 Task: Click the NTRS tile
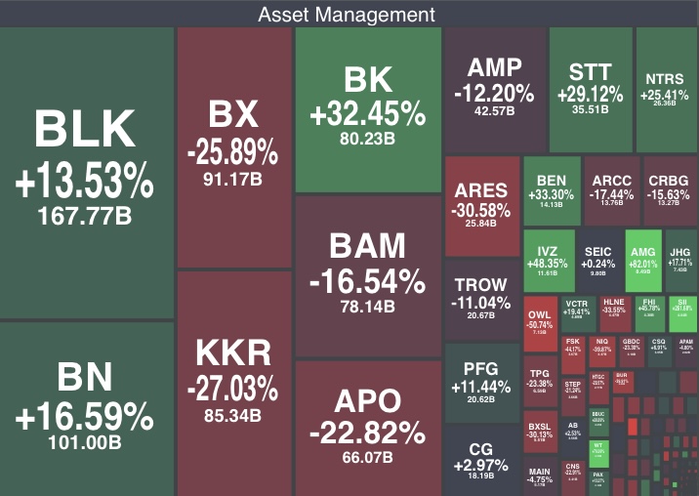point(665,88)
